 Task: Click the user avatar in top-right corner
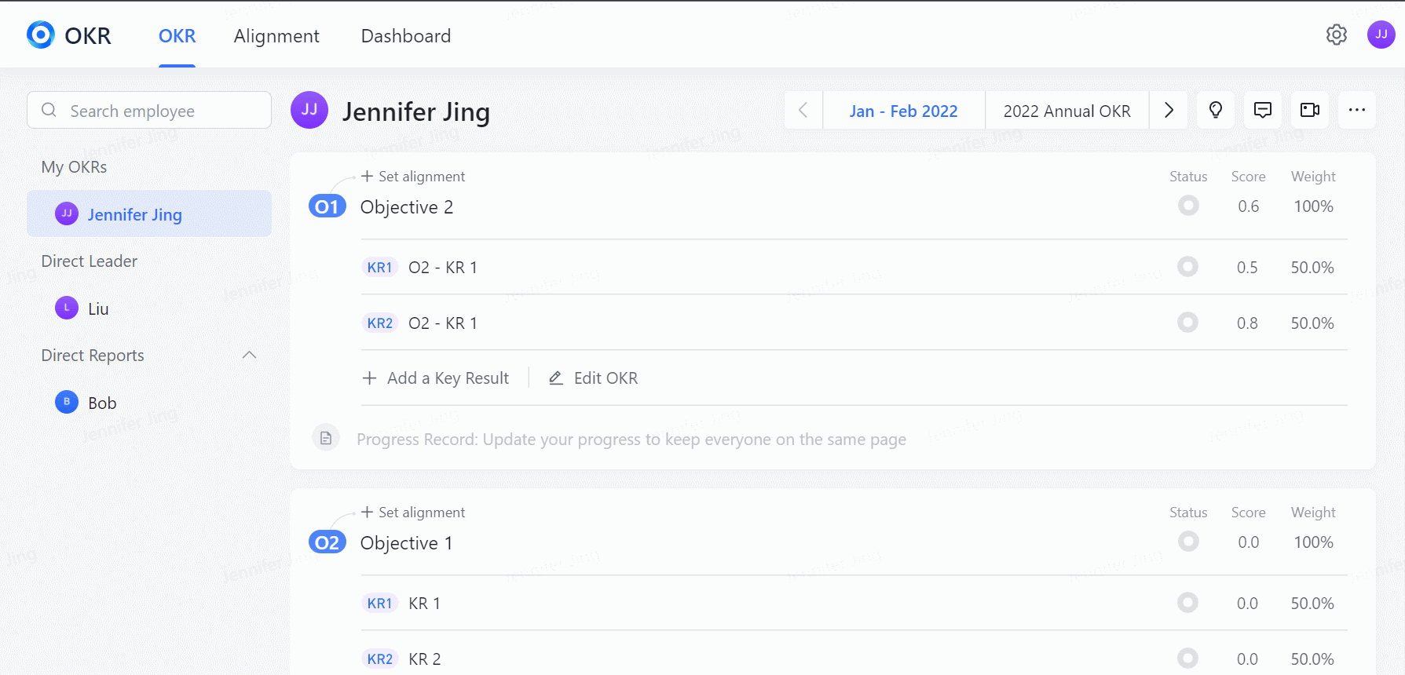1381,35
